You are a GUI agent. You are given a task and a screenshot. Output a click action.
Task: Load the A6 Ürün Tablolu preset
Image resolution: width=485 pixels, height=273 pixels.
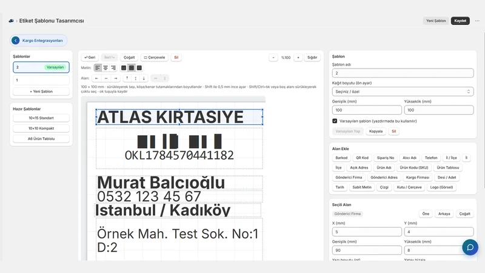(41, 139)
